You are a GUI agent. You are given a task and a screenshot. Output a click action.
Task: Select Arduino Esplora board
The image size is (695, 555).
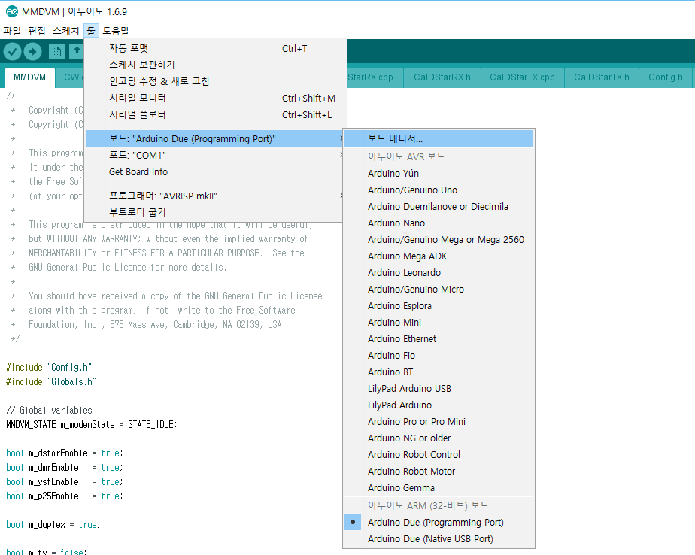(x=439, y=306)
